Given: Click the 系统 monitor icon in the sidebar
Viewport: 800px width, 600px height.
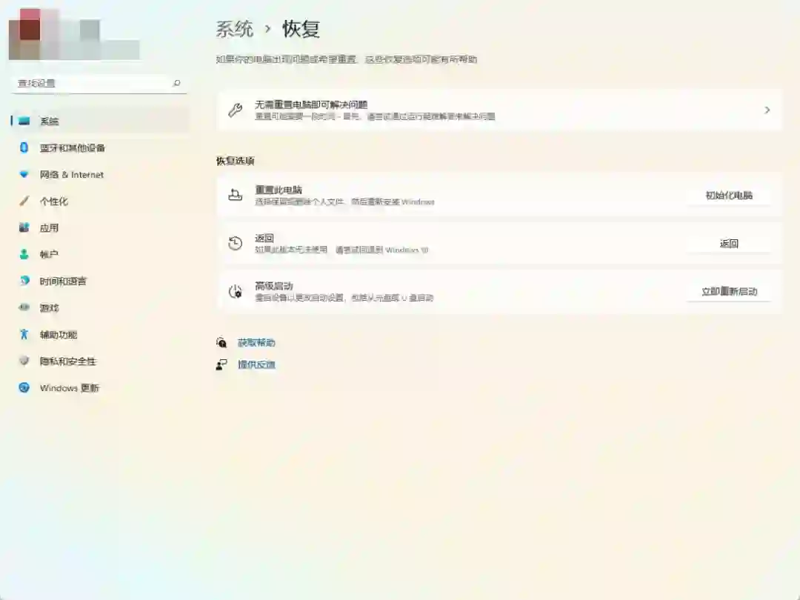Looking at the screenshot, I should point(24,121).
